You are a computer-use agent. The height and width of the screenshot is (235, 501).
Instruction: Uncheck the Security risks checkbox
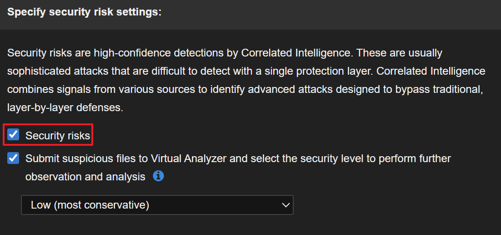point(14,135)
